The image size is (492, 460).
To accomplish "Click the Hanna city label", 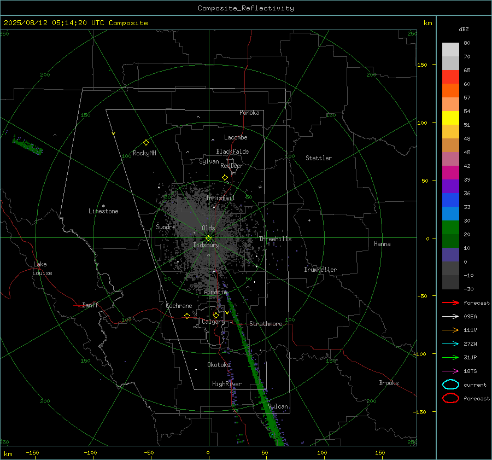I will pyautogui.click(x=382, y=244).
